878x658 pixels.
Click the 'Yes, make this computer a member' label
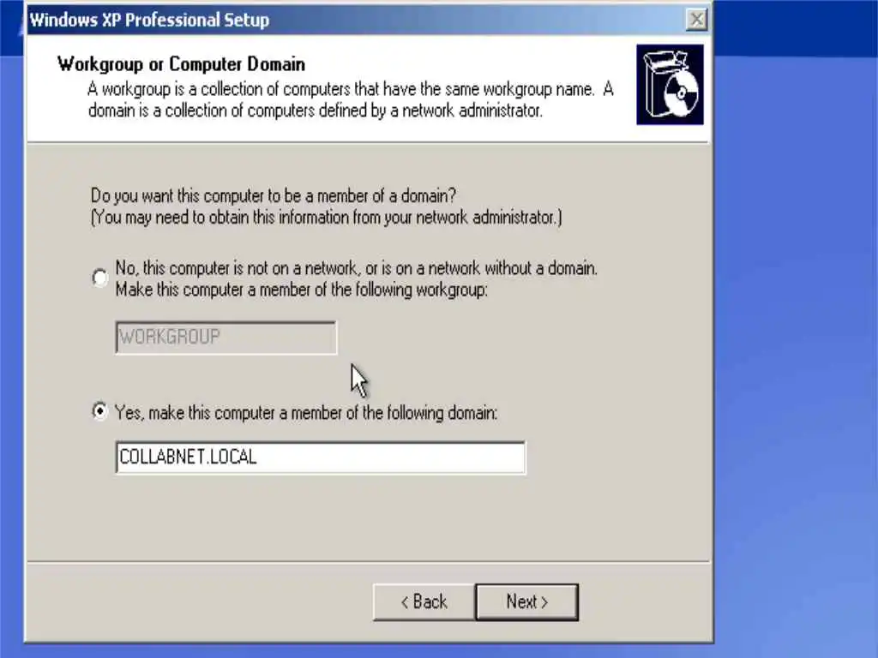306,413
